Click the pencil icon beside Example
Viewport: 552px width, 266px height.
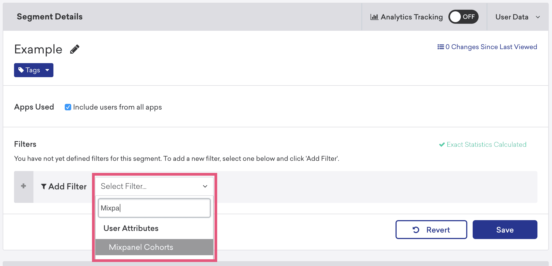(x=75, y=49)
